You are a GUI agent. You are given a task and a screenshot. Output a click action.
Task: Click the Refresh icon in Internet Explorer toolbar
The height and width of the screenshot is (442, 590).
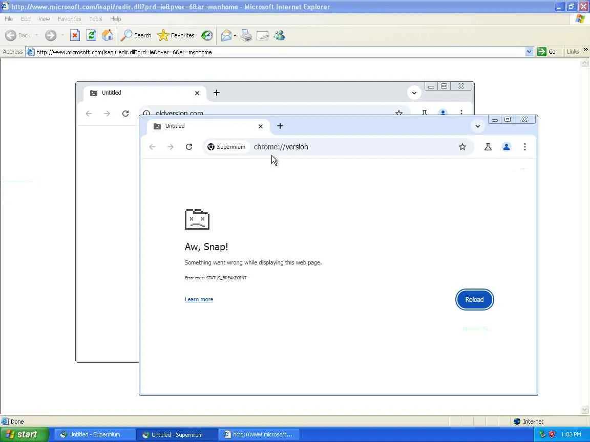[x=92, y=35]
